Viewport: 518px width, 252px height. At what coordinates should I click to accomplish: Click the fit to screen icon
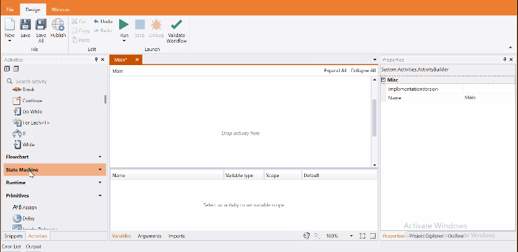[362, 236]
